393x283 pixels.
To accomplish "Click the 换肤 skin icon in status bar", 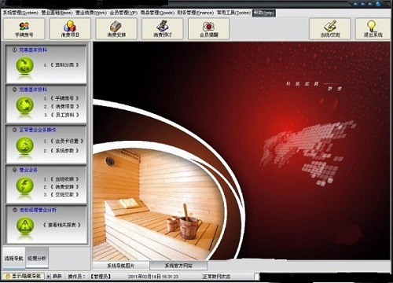I will click(49, 276).
